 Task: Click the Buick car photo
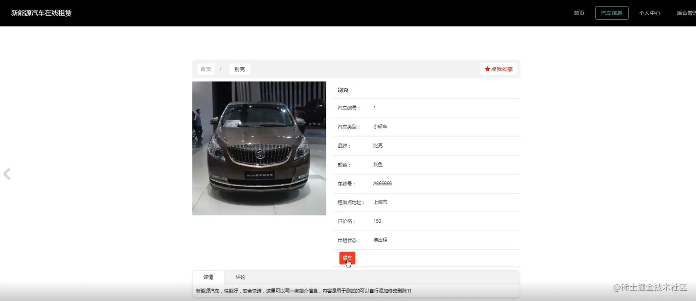tap(259, 148)
